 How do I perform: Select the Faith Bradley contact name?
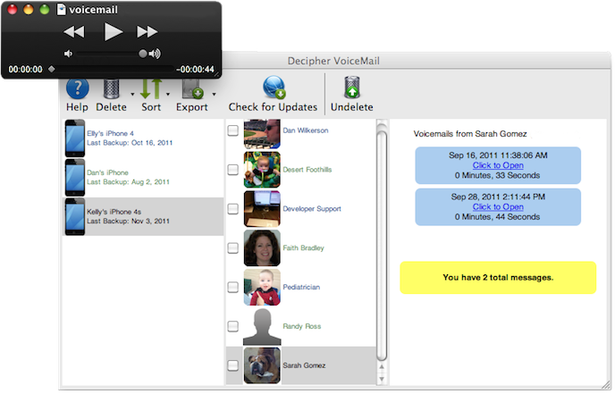click(x=303, y=248)
